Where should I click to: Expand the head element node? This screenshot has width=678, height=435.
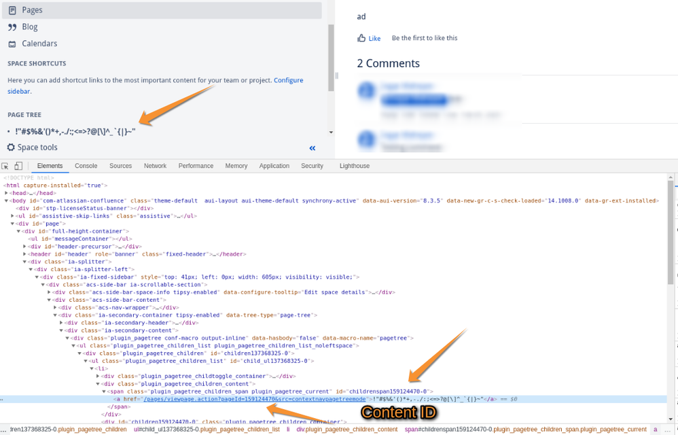coord(6,193)
